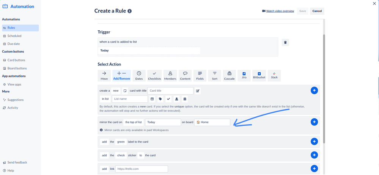This screenshot has height=175, width=379.
Task: Click the rule editor vertical scrollbar
Action: point(324,88)
